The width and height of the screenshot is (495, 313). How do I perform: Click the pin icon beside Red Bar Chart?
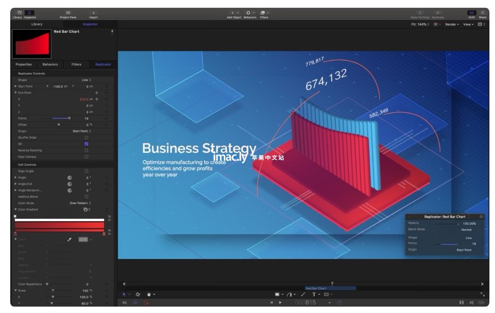(112, 32)
